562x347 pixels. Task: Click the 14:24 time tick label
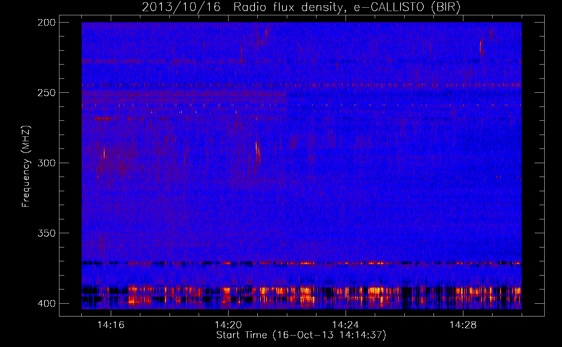[346, 325]
